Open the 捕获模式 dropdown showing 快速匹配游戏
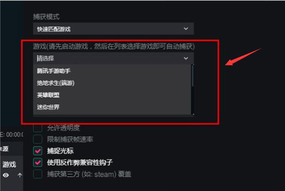285x191 pixels. [x=113, y=28]
